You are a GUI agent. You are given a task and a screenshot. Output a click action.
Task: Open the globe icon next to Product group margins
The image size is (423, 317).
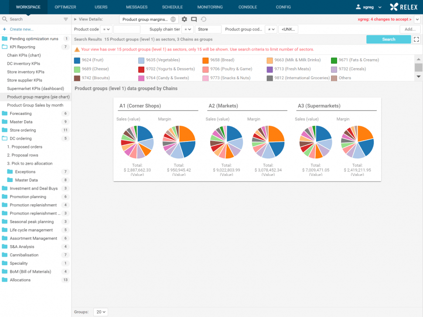[173, 19]
